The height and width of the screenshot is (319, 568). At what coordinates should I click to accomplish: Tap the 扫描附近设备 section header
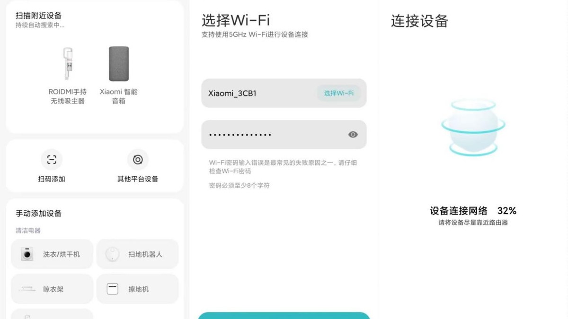[39, 16]
